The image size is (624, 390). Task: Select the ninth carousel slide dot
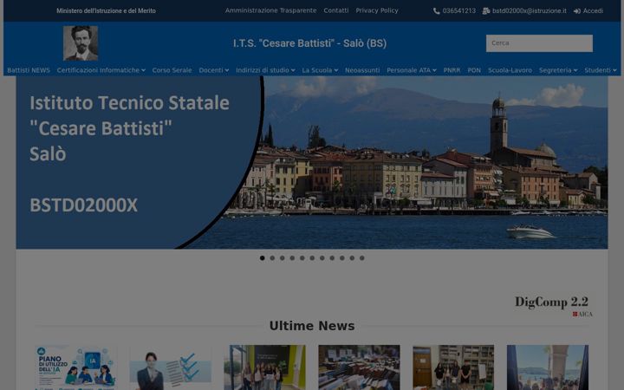(x=341, y=258)
